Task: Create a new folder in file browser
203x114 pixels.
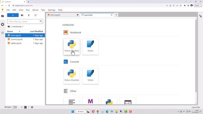Action: [22, 15]
